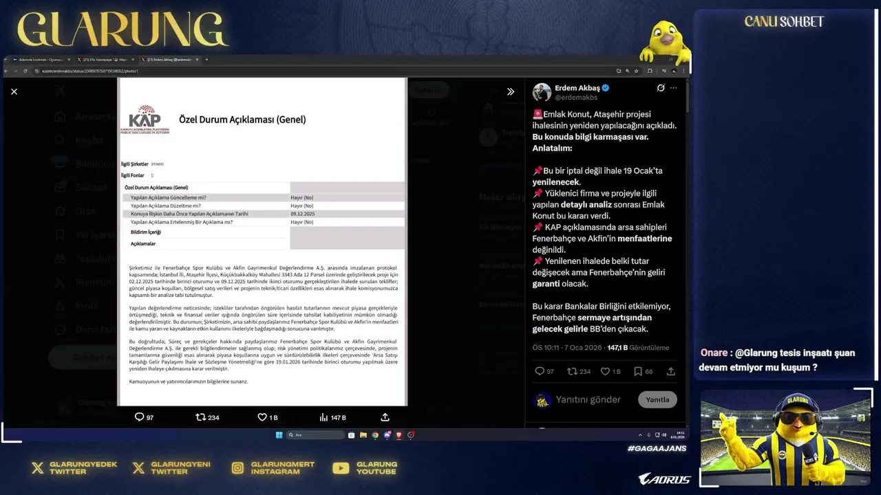
Task: Switch to the Ademola Lookman browser tab
Action: [x=41, y=60]
